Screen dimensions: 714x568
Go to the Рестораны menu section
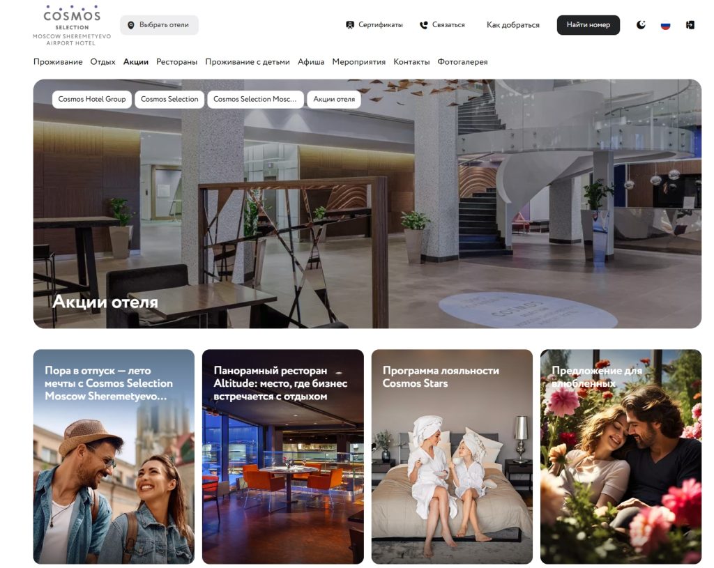(176, 62)
